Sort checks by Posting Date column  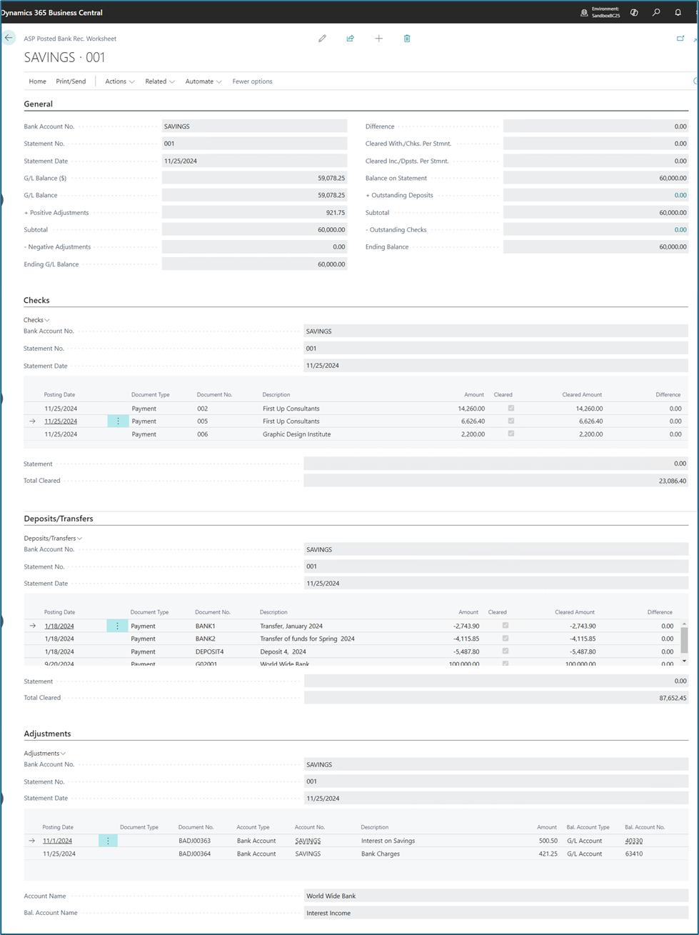point(59,394)
